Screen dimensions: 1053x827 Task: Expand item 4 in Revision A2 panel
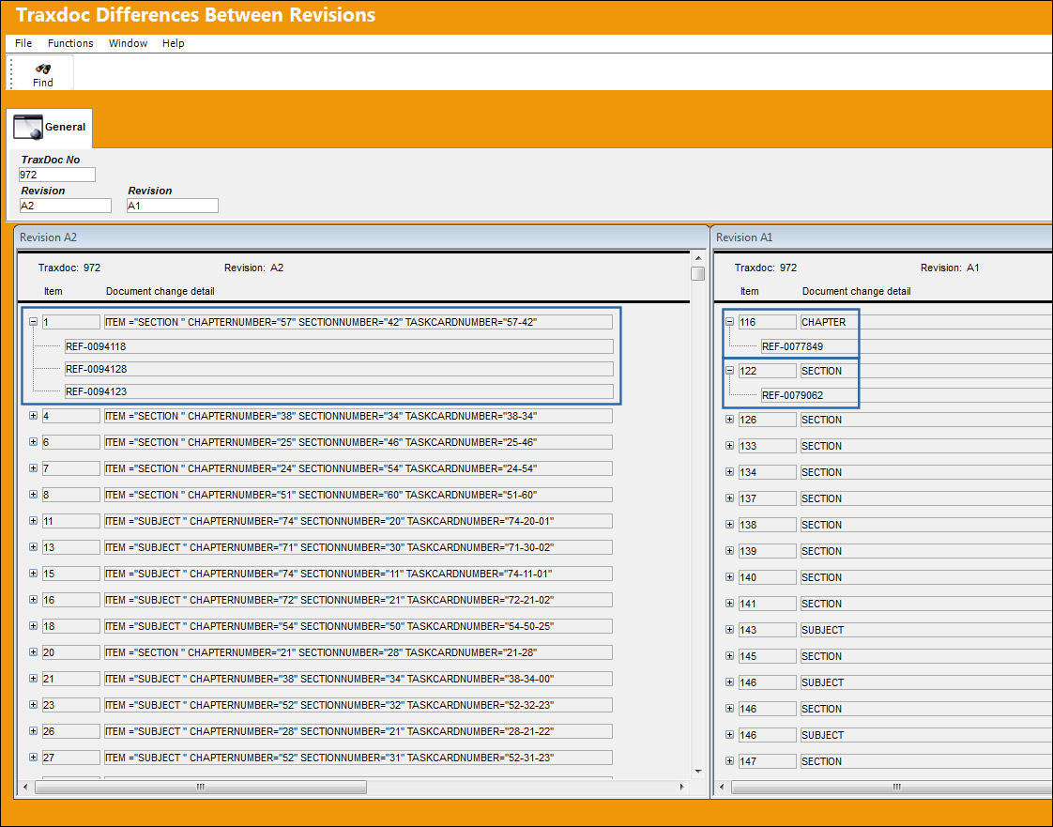click(x=33, y=416)
